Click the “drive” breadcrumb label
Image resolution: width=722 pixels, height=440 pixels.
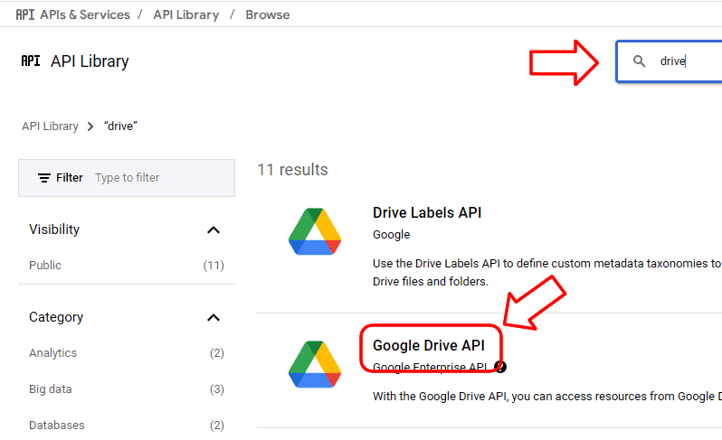coord(120,126)
